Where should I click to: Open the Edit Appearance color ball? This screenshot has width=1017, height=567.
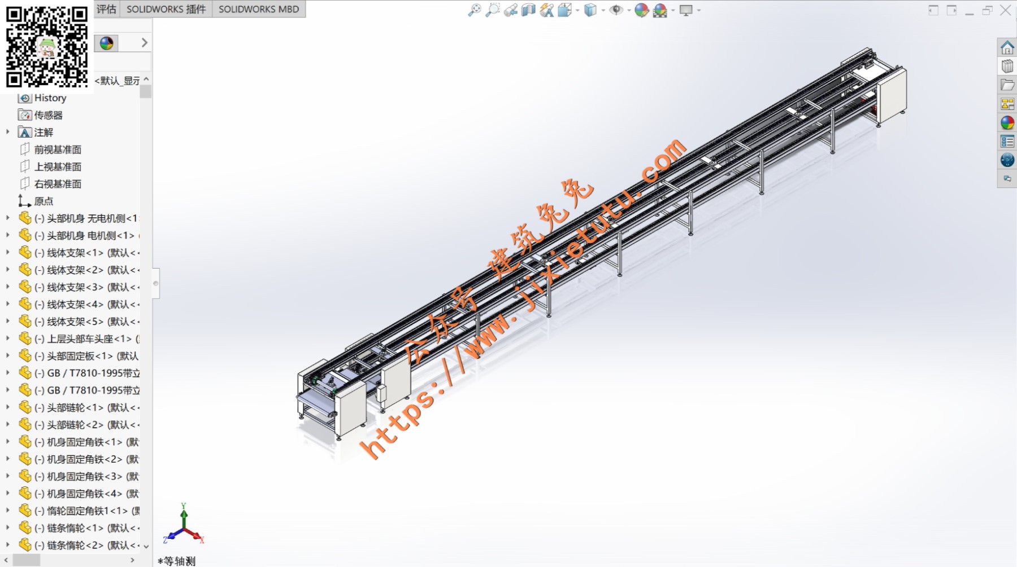coord(641,10)
